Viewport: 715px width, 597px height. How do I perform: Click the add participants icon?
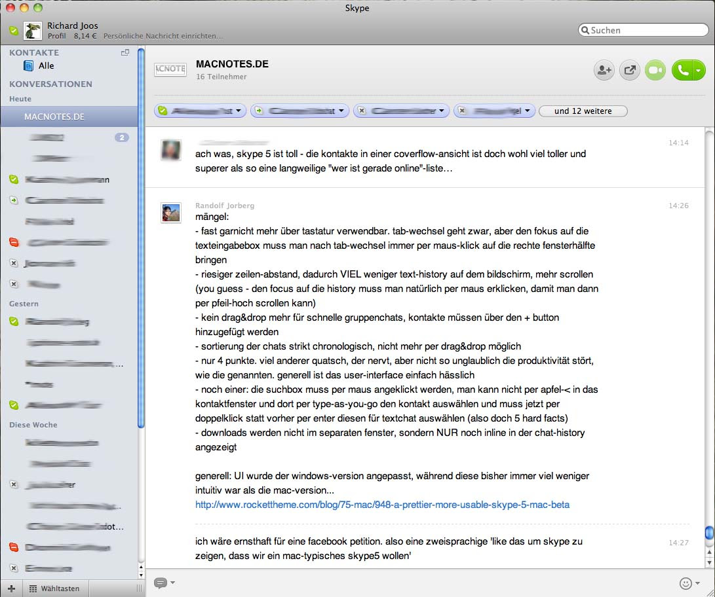point(604,70)
